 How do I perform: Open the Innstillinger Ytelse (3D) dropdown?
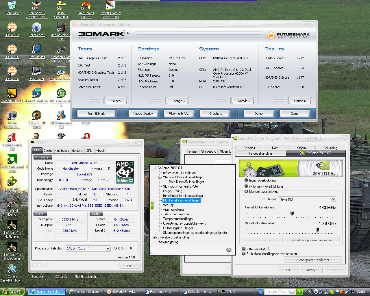tap(333, 199)
